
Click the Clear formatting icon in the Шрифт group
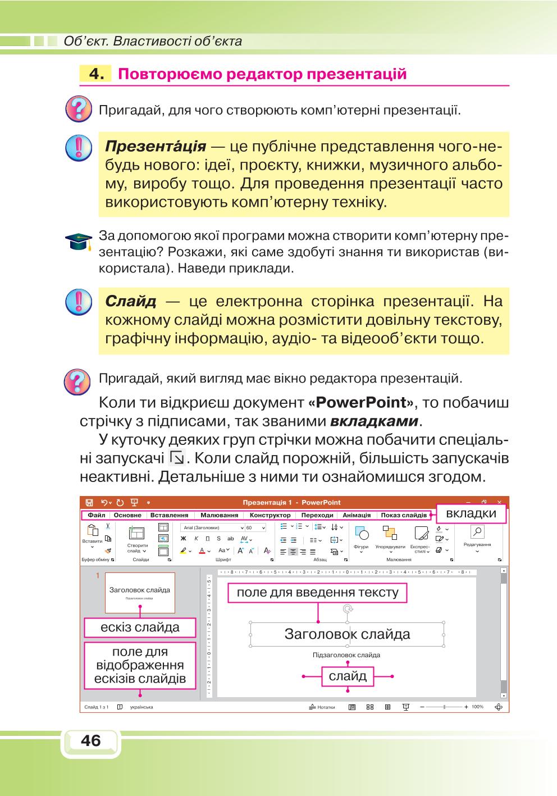[267, 551]
